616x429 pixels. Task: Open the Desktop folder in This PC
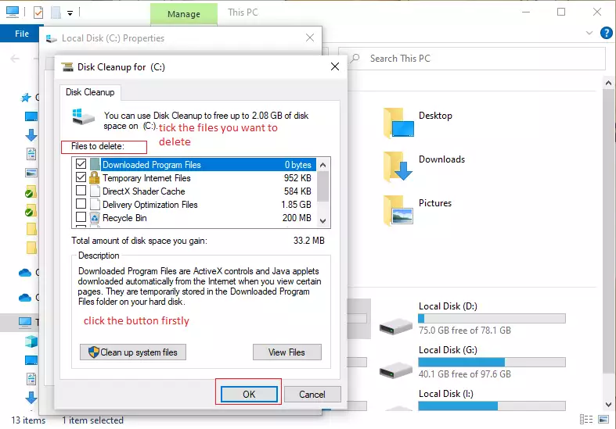pos(398,123)
